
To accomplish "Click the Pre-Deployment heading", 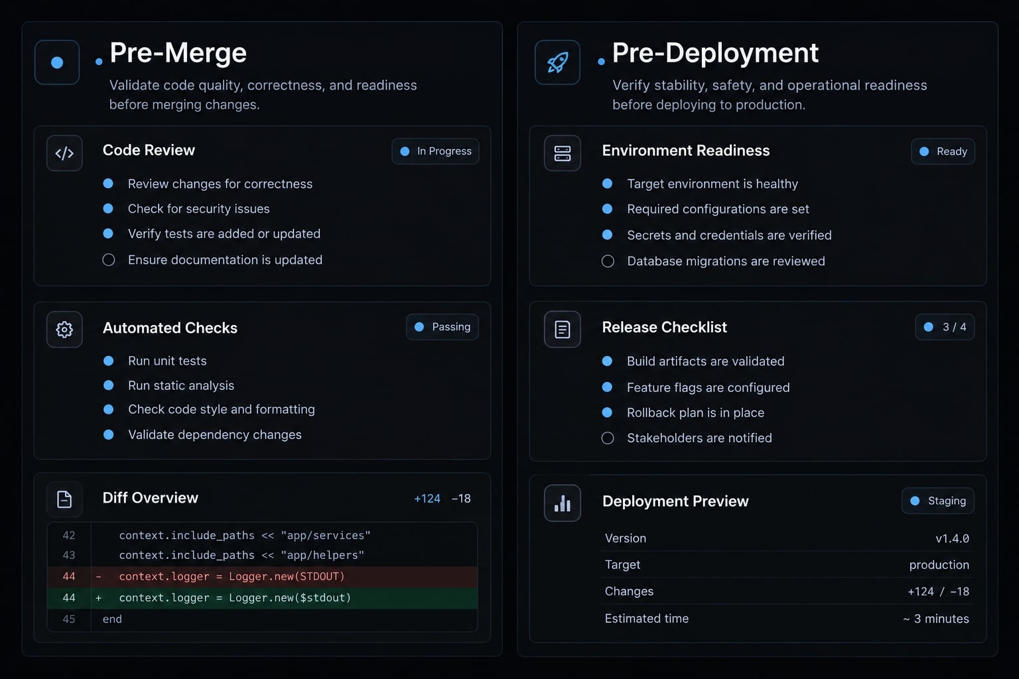I will point(715,53).
